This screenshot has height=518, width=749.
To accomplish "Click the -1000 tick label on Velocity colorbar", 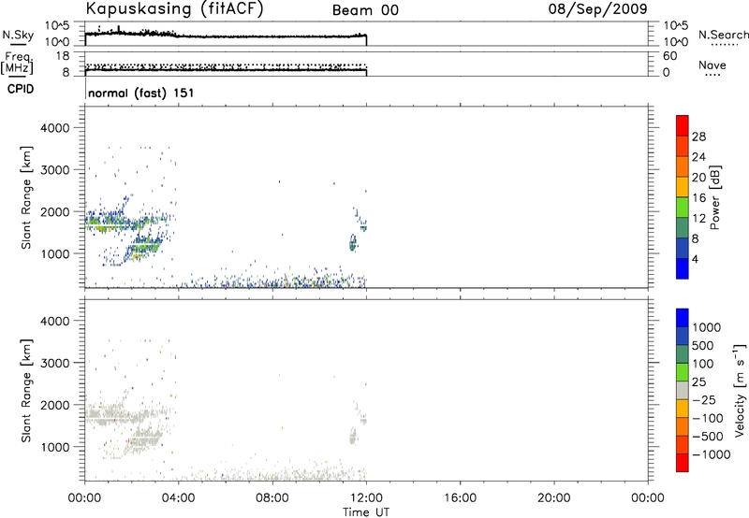I will [x=711, y=454].
